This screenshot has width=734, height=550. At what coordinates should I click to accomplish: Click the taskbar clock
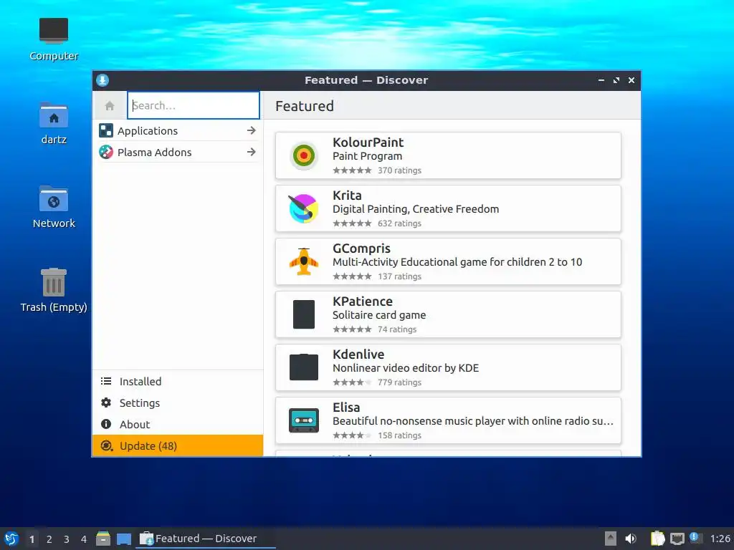[x=720, y=539]
